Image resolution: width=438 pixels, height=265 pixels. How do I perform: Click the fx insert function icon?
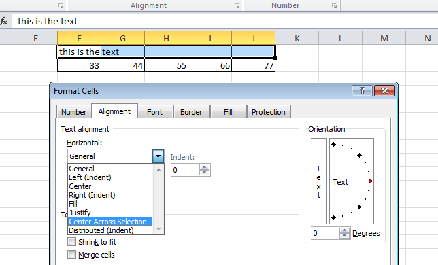tap(4, 21)
